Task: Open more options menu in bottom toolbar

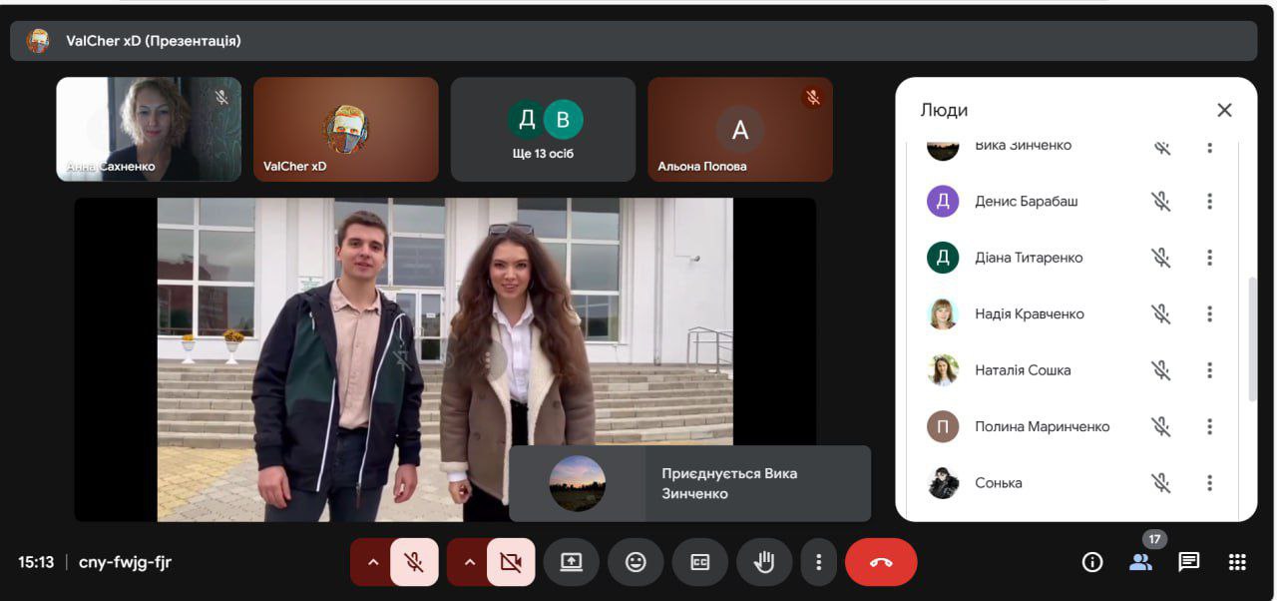Action: tap(818, 562)
